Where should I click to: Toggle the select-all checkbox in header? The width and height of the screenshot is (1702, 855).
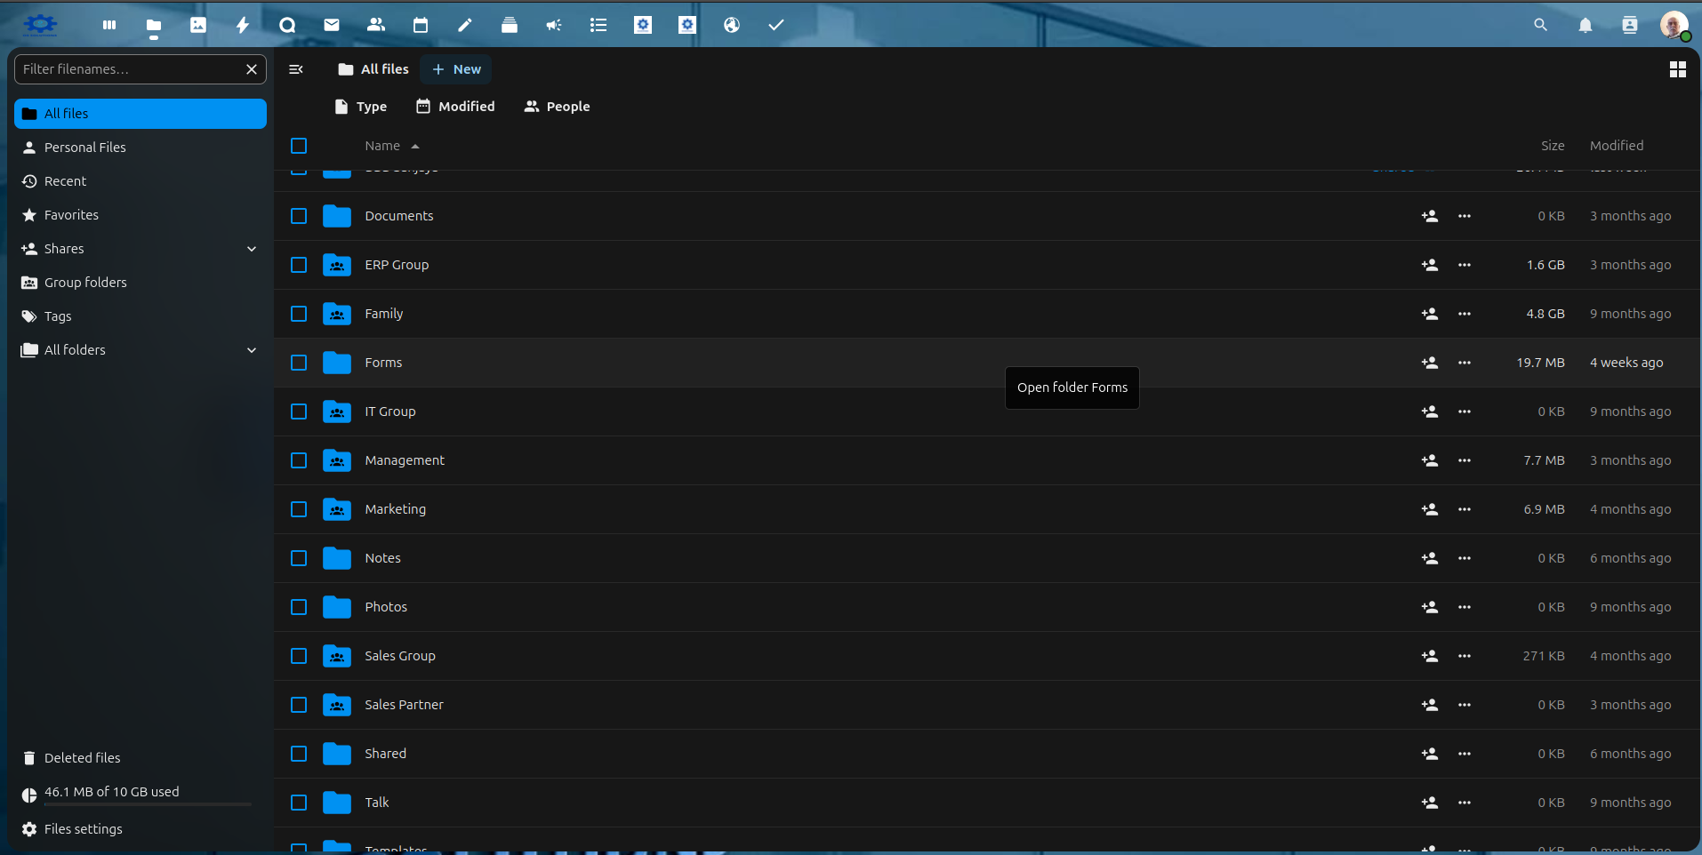[x=299, y=146]
